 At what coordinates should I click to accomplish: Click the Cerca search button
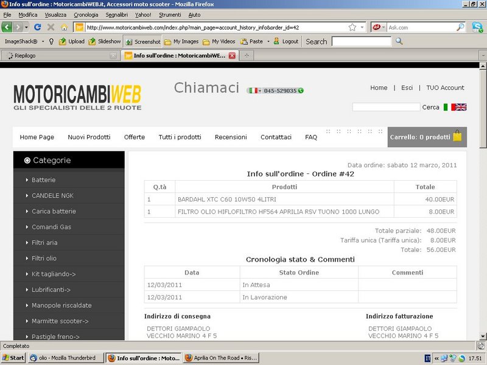pos(431,107)
